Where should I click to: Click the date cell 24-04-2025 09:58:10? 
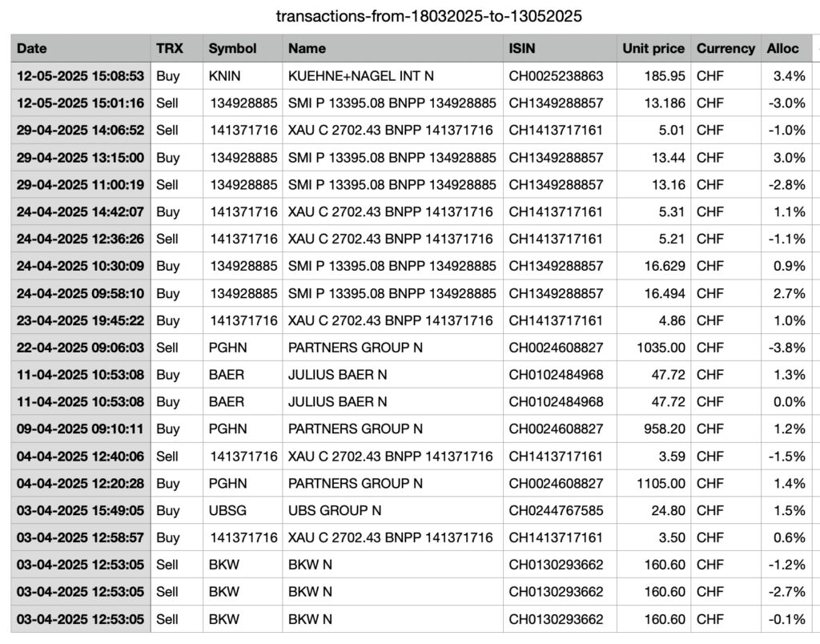click(x=81, y=293)
